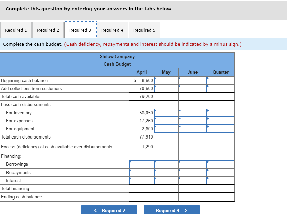The image size is (287, 214).
Task: Switch to the Required 4 tab
Action: [x=112, y=30]
